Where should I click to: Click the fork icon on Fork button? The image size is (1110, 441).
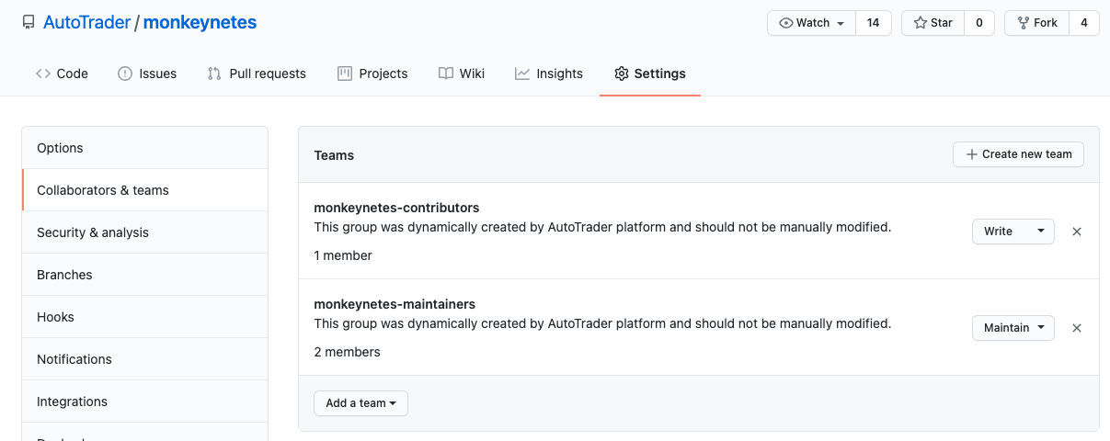(x=1023, y=23)
